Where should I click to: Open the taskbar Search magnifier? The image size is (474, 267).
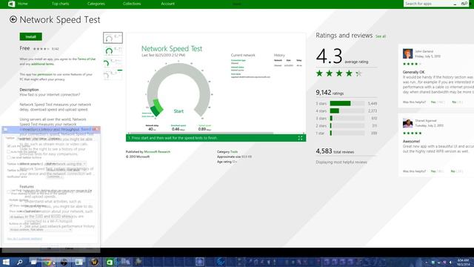coord(20,262)
